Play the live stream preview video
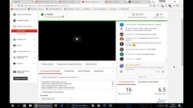 click(77, 39)
